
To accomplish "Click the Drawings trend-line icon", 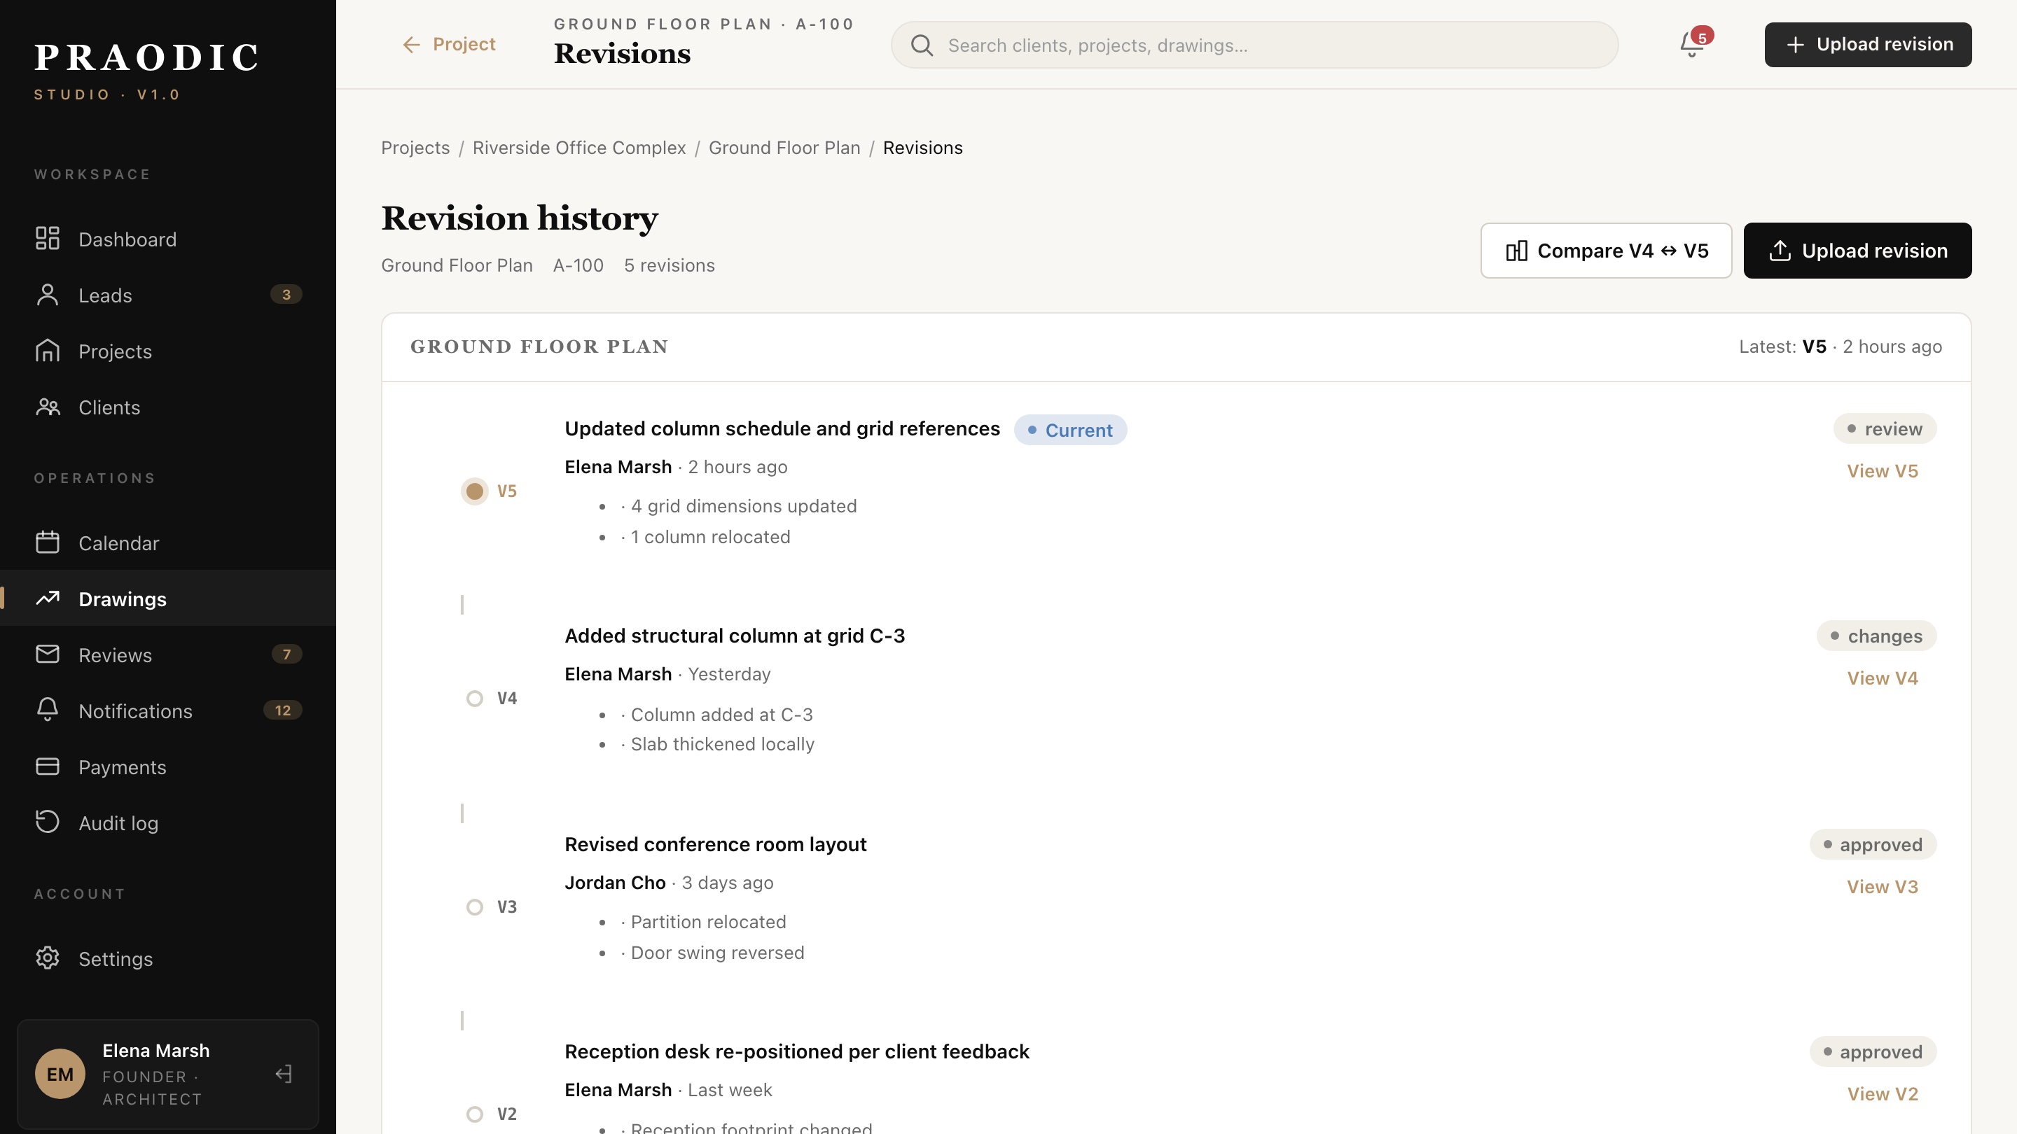I will click(x=47, y=598).
